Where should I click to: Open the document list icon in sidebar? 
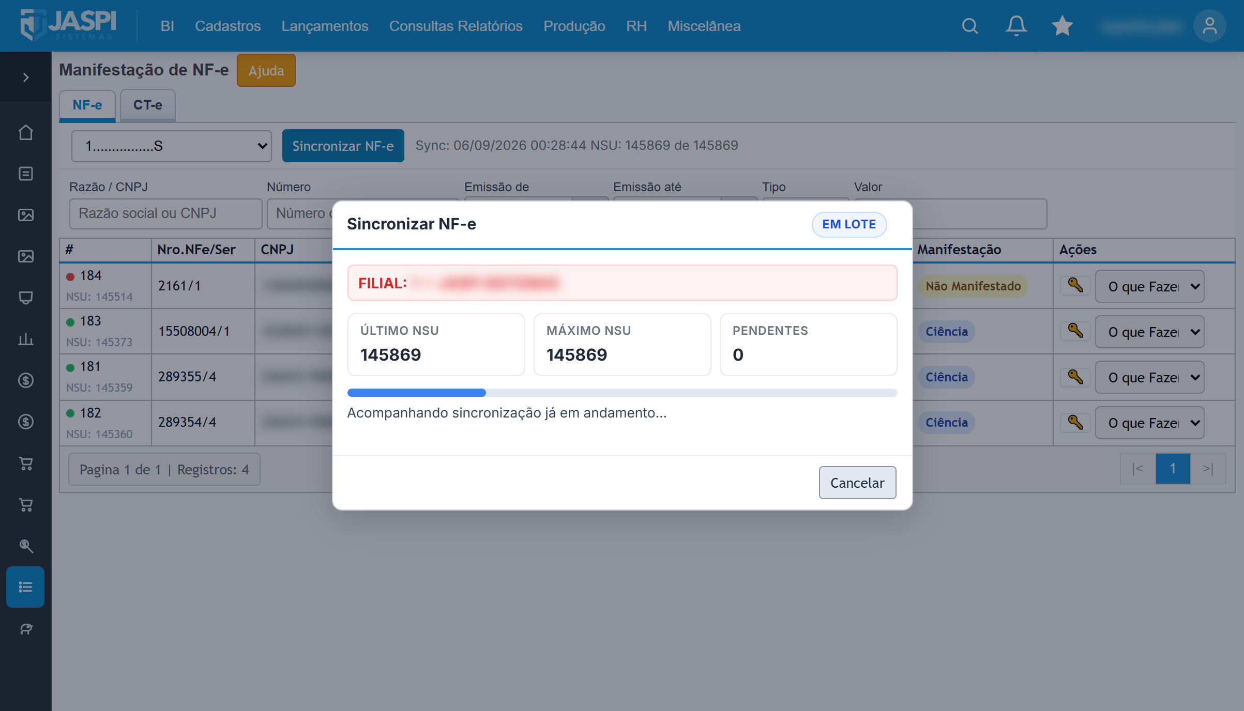pyautogui.click(x=25, y=174)
